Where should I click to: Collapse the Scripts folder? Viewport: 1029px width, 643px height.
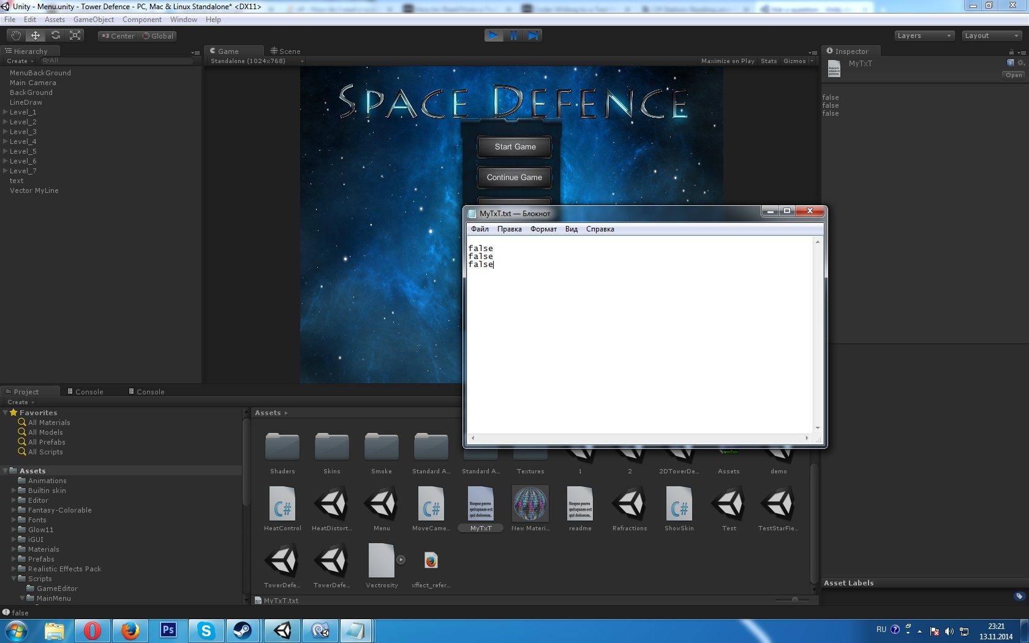click(x=14, y=579)
